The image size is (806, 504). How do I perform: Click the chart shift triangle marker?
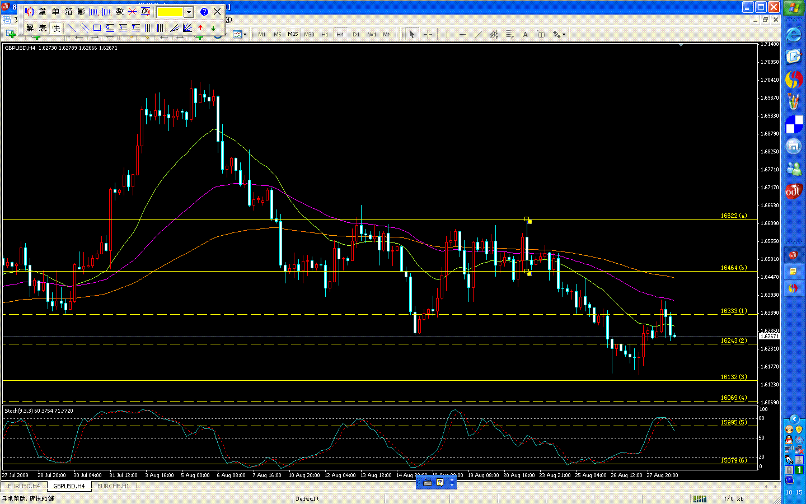[x=681, y=45]
